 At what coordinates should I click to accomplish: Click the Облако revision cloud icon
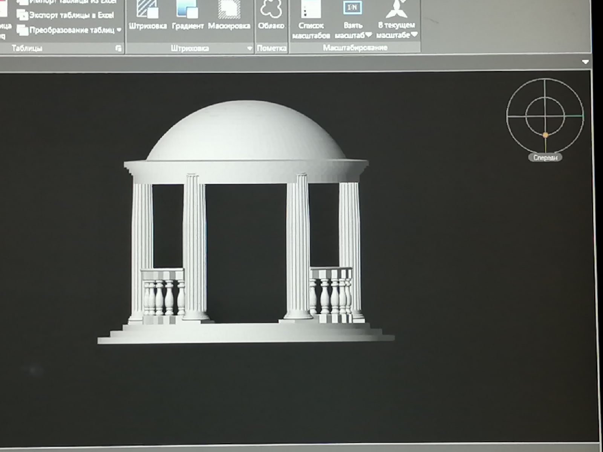point(271,11)
